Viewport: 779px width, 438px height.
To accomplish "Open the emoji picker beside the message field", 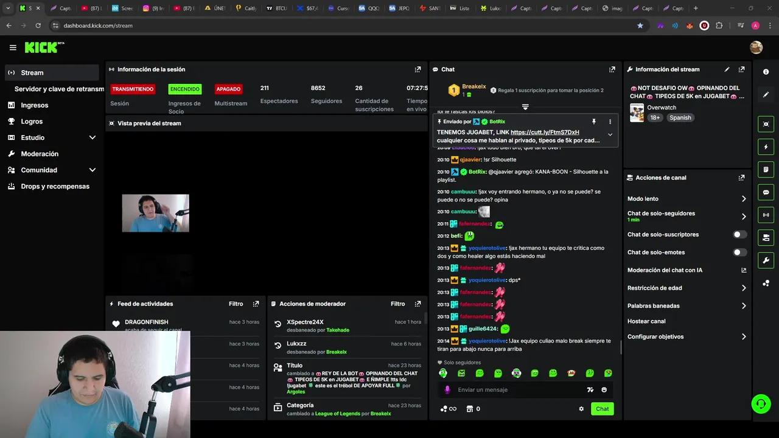I will (x=604, y=389).
